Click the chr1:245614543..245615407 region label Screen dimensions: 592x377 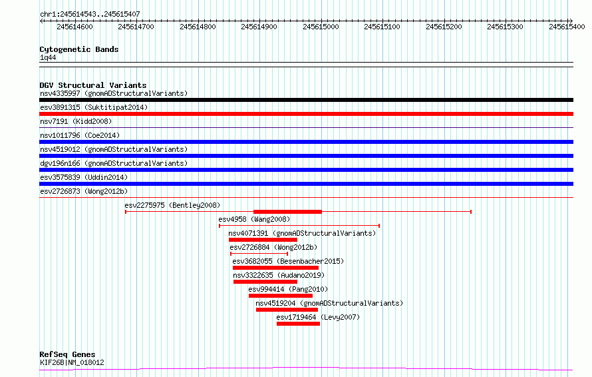(90, 15)
